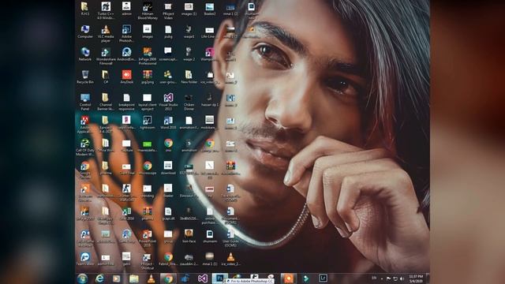Launch VLC media player desktop shortcut

106,34
